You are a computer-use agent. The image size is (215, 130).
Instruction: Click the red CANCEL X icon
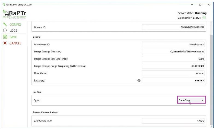(x=5, y=43)
